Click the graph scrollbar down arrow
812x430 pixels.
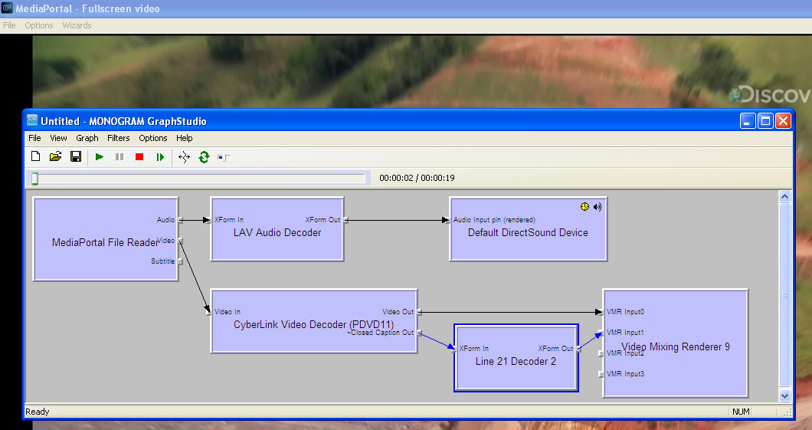784,396
